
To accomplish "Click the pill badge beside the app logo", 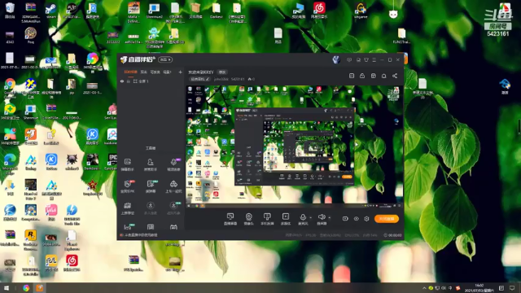I will point(165,59).
